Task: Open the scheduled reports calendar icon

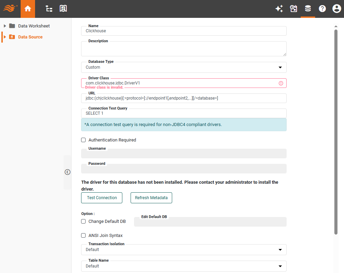Action: click(x=293, y=9)
